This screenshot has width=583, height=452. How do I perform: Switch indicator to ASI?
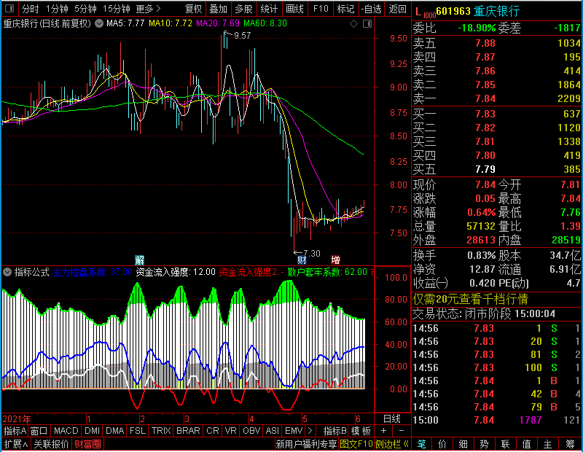pos(272,431)
